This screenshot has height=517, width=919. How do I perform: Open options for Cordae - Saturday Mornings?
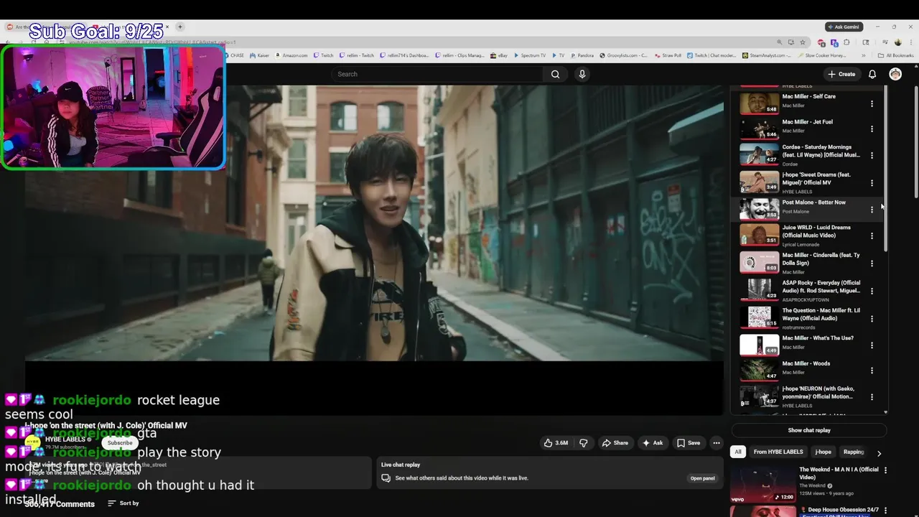[872, 155]
